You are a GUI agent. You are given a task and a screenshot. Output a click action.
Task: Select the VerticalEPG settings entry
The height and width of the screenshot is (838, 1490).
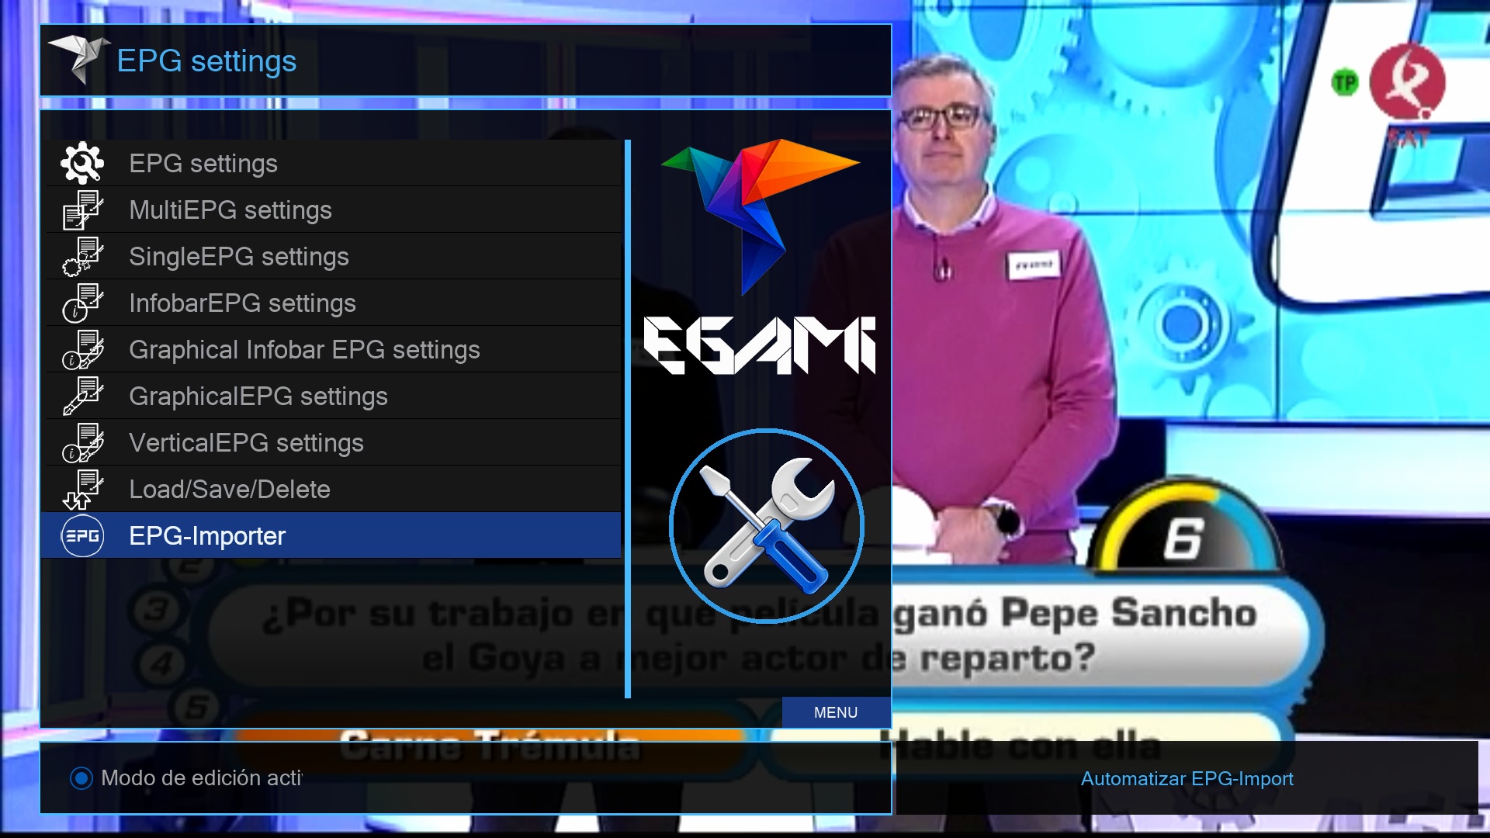(246, 443)
